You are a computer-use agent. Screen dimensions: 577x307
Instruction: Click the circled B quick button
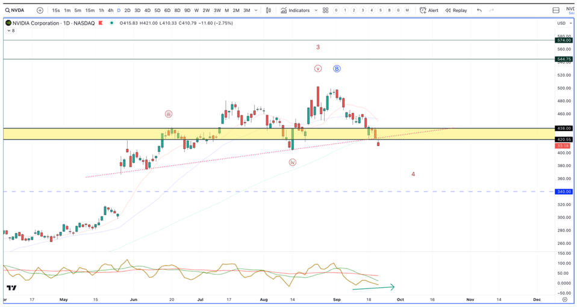click(x=389, y=10)
